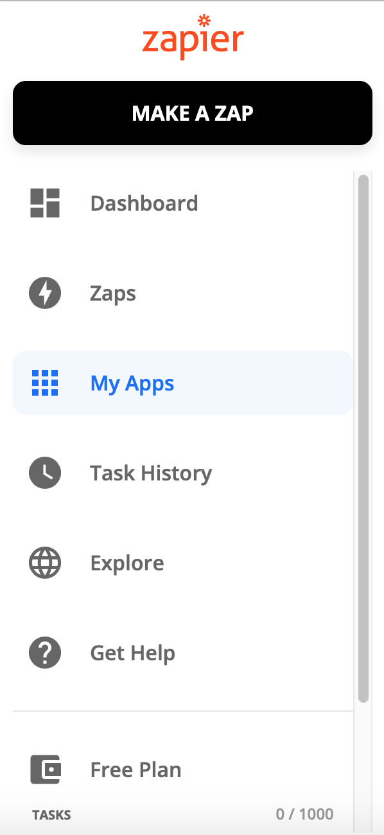Viewport: 384px width, 835px height.
Task: Click the scrollbar track below the thumb
Action: point(363,764)
